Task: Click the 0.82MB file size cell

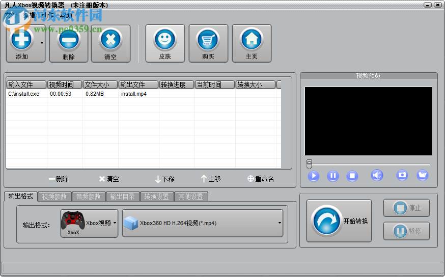Action: point(95,94)
